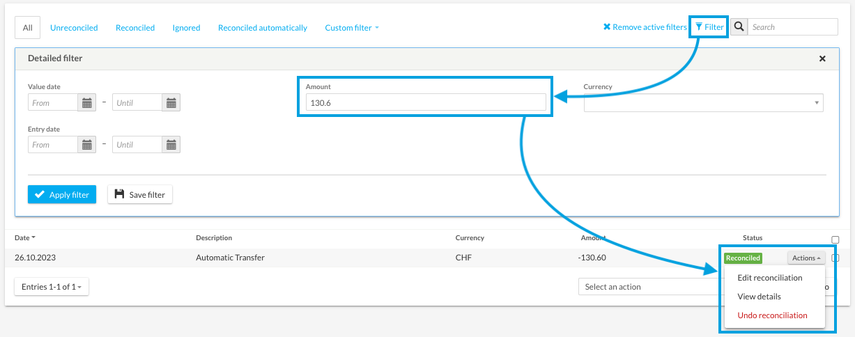The width and height of the screenshot is (855, 337).
Task: Switch to the Ignored tab
Action: (187, 28)
